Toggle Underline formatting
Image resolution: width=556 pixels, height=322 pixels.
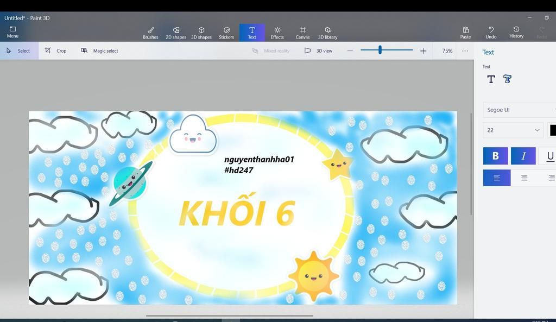coord(548,156)
